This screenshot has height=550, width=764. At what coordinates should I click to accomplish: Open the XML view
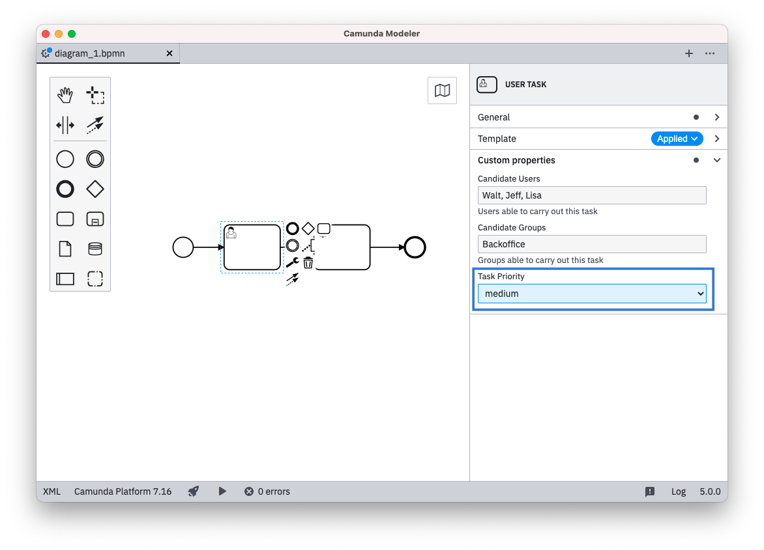[51, 491]
